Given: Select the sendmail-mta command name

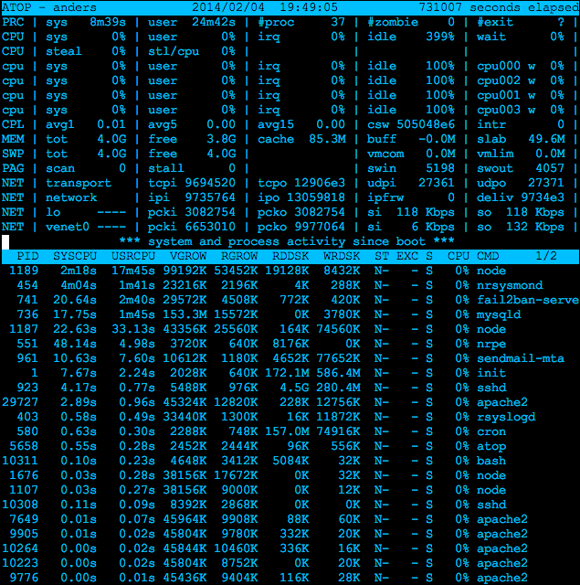Looking at the screenshot, I should (x=521, y=358).
